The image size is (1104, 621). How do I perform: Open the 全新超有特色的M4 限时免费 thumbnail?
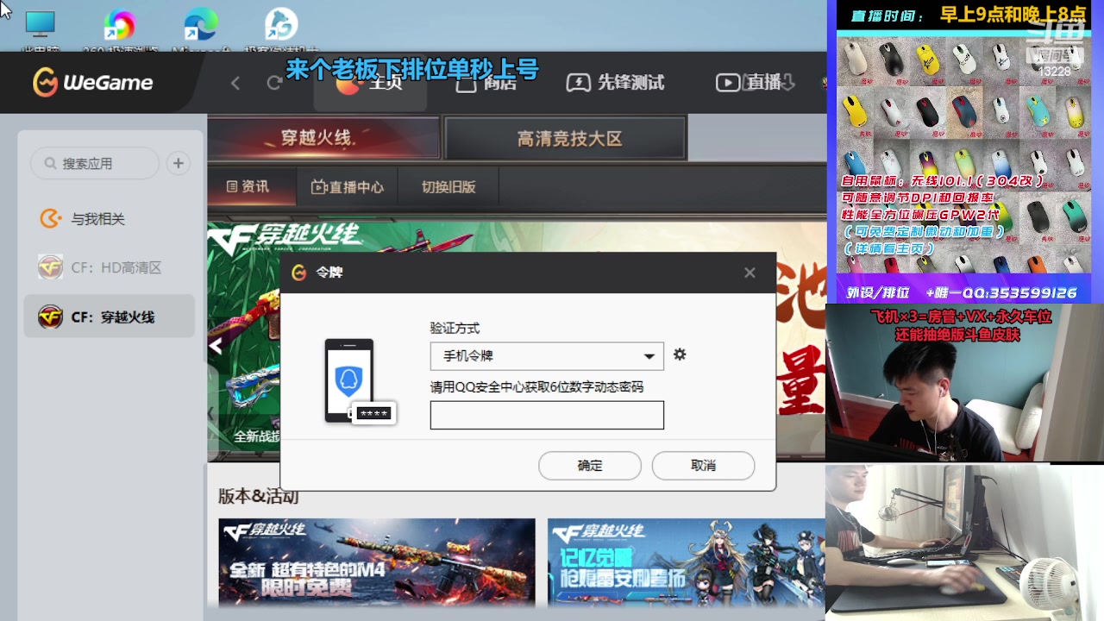pyautogui.click(x=377, y=561)
